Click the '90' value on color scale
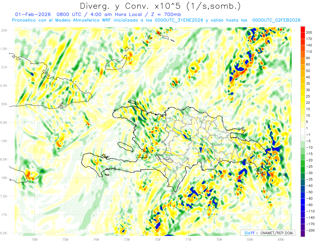This screenshot has height=243, width=315. (308, 58)
